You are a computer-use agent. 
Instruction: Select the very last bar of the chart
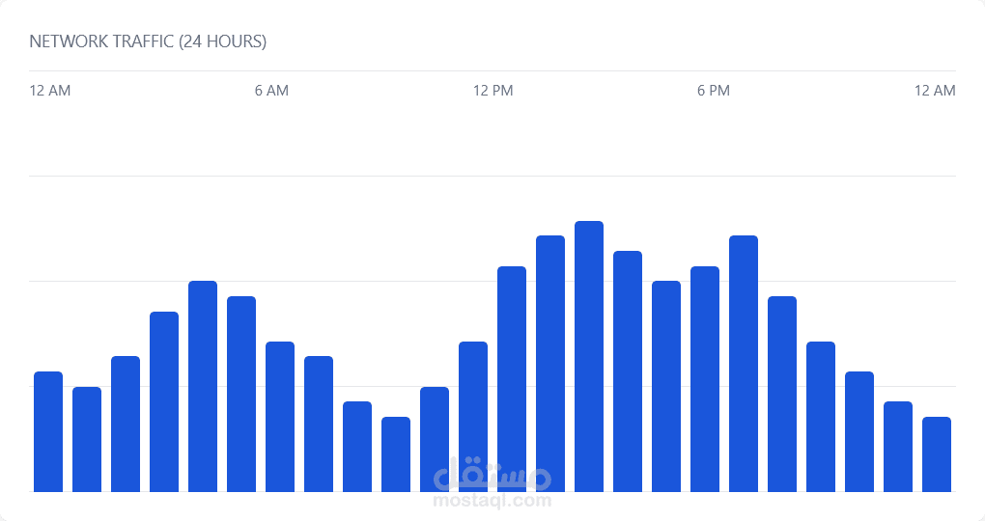tap(936, 453)
